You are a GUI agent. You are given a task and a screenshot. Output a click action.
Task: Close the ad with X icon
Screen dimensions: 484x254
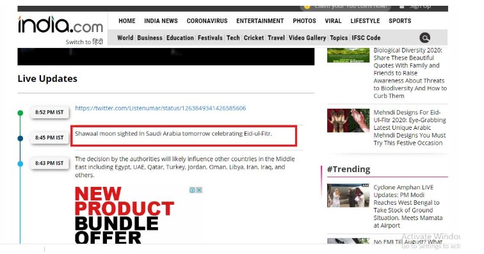[x=199, y=190]
